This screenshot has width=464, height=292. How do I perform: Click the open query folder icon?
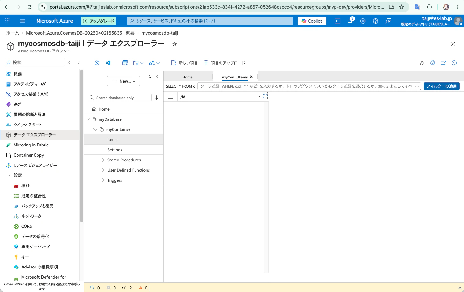[x=136, y=63]
